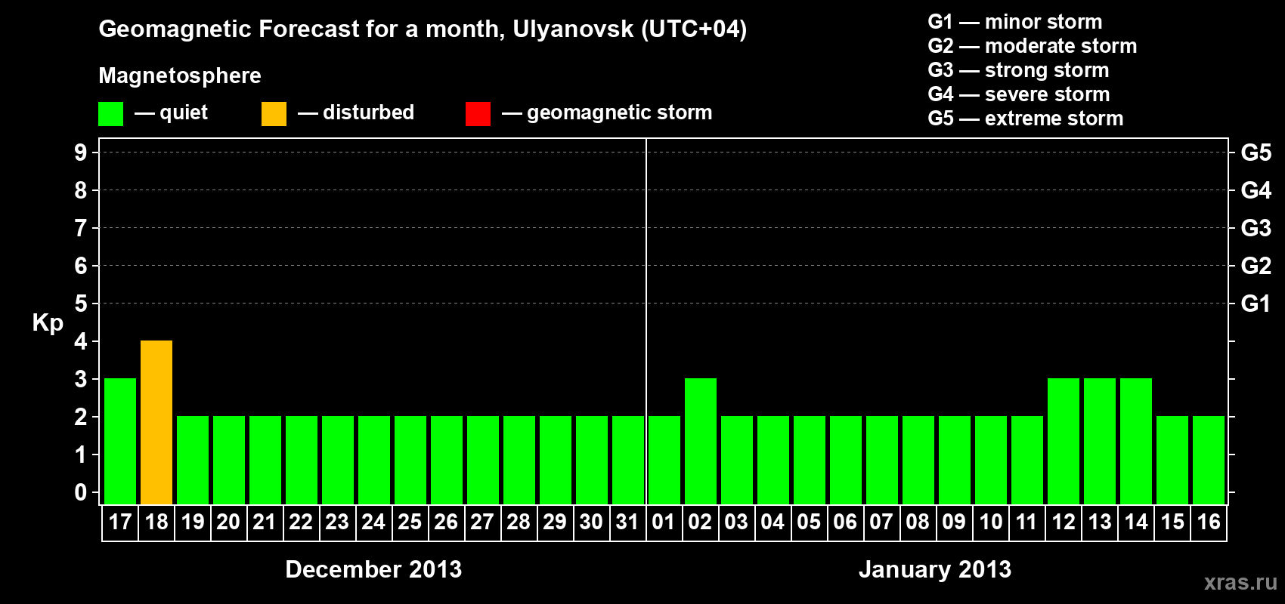1285x604 pixels.
Task: Click the date label 01
Action: coord(664,522)
